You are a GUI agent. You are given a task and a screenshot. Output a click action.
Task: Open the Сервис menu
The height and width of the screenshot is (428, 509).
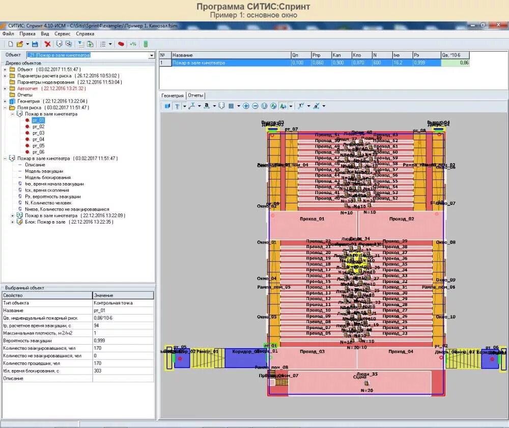click(x=62, y=34)
